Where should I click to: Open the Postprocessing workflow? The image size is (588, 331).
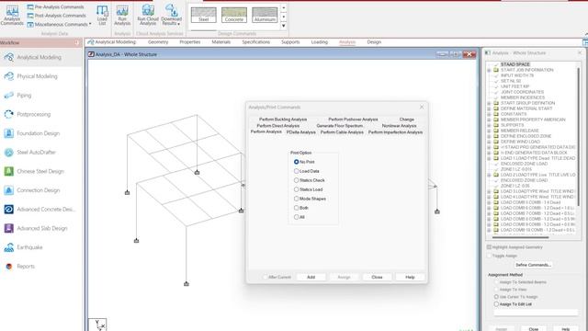click(x=33, y=114)
